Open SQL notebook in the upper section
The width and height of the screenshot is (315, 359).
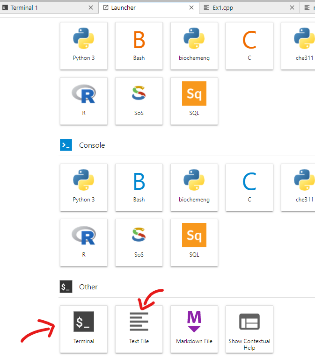(194, 101)
